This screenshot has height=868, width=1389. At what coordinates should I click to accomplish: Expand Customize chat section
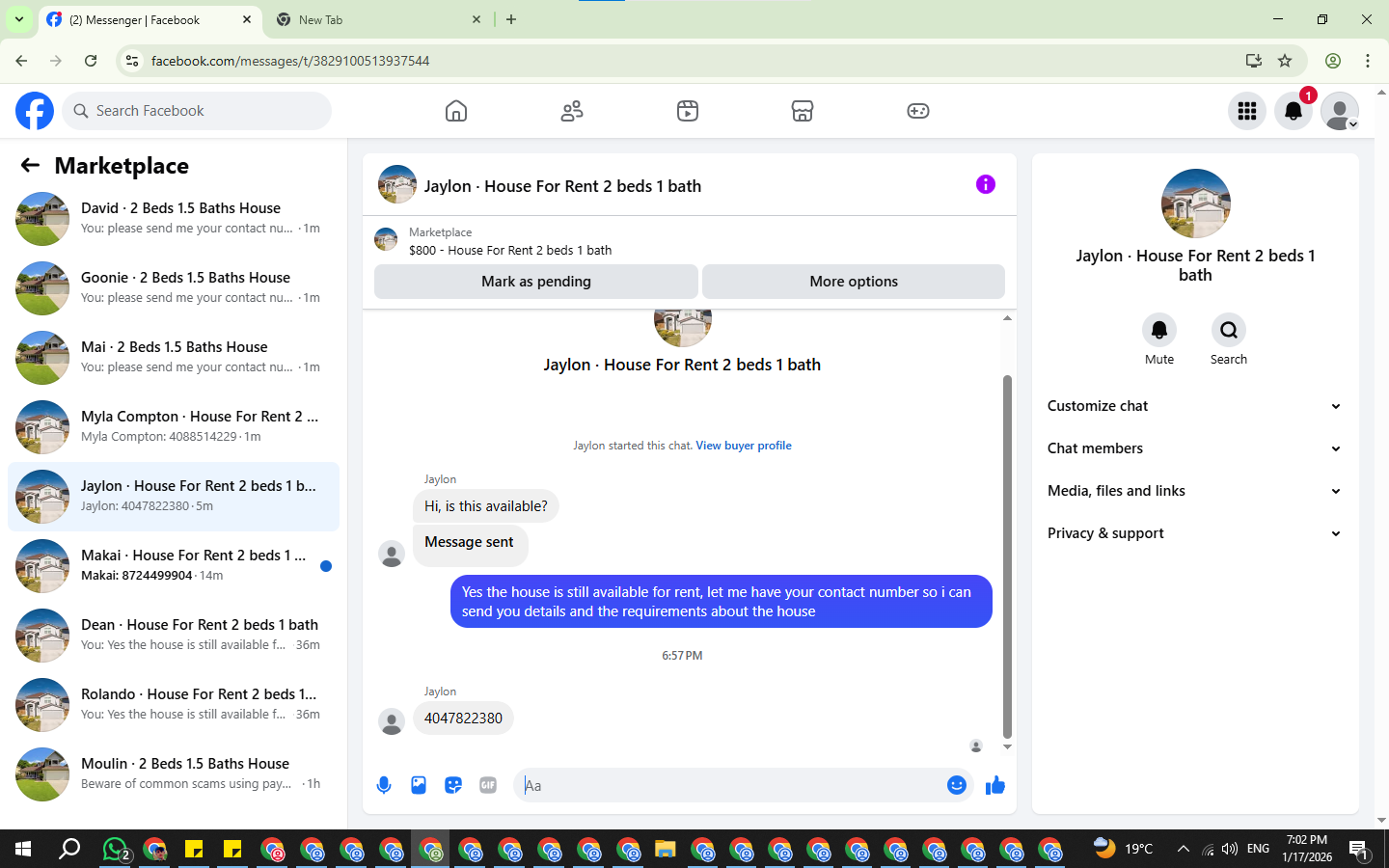(1195, 406)
